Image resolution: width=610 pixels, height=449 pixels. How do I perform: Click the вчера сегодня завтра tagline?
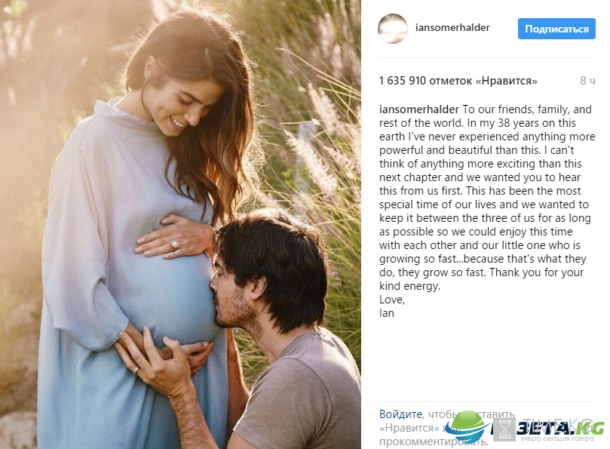point(557,438)
